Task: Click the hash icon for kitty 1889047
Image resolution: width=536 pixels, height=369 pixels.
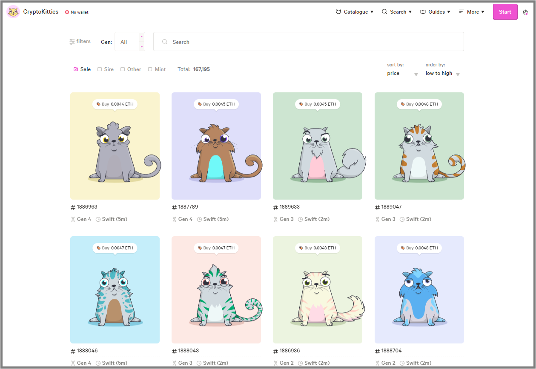Action: click(x=377, y=207)
